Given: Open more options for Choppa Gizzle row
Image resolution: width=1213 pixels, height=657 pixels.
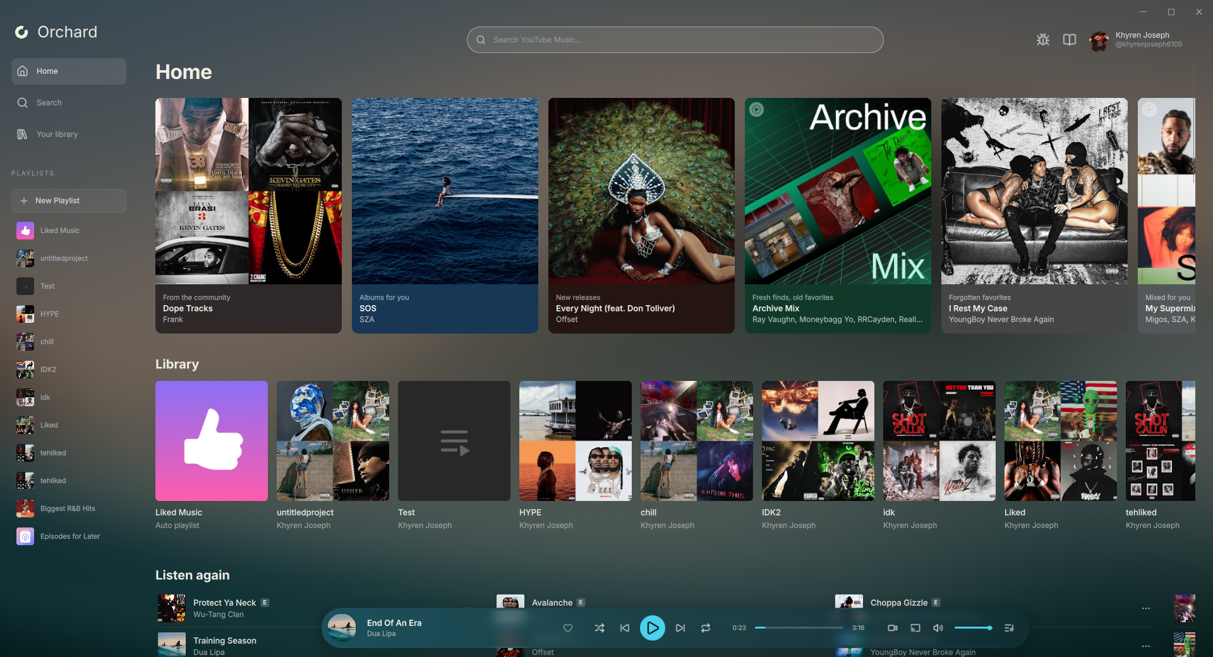Looking at the screenshot, I should 1146,608.
